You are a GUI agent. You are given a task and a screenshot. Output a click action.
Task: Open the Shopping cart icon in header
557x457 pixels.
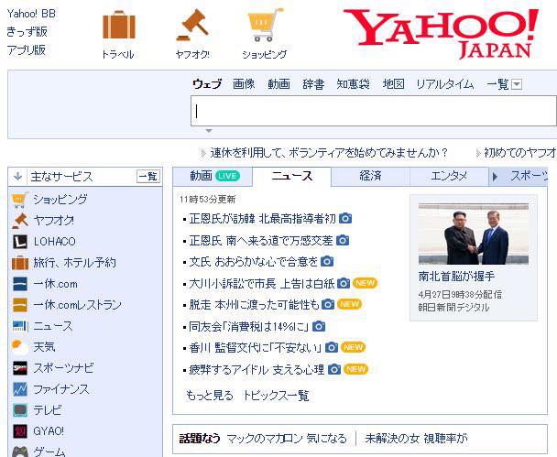click(x=266, y=25)
